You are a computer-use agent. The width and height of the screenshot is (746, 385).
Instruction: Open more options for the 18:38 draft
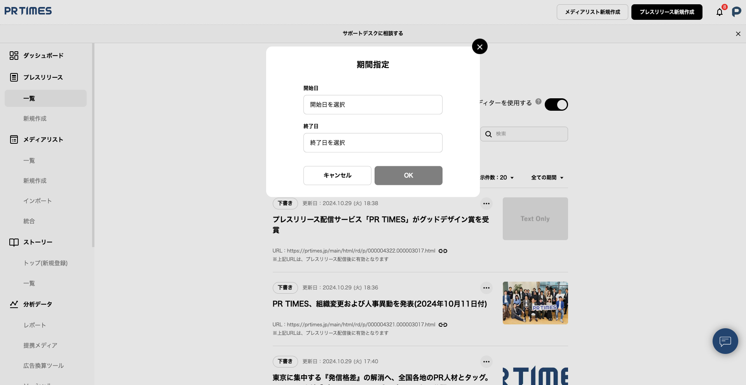click(486, 204)
